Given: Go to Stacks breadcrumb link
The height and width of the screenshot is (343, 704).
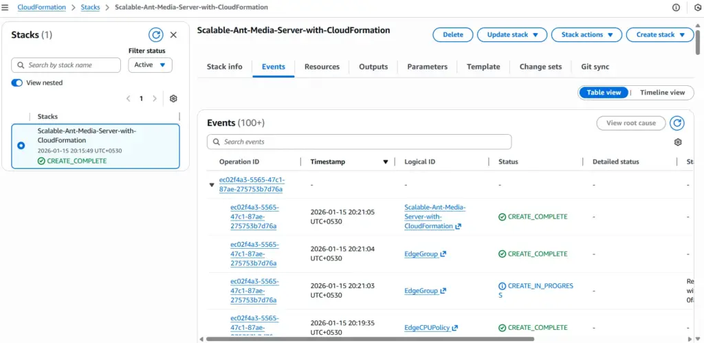Looking at the screenshot, I should [90, 7].
